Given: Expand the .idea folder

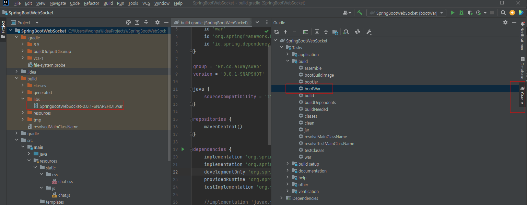Looking at the screenshot, I should coord(16,72).
